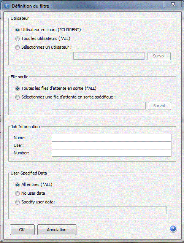This screenshot has height=243, width=184.
Task: Click the user selection text field
Action: click(109, 56)
